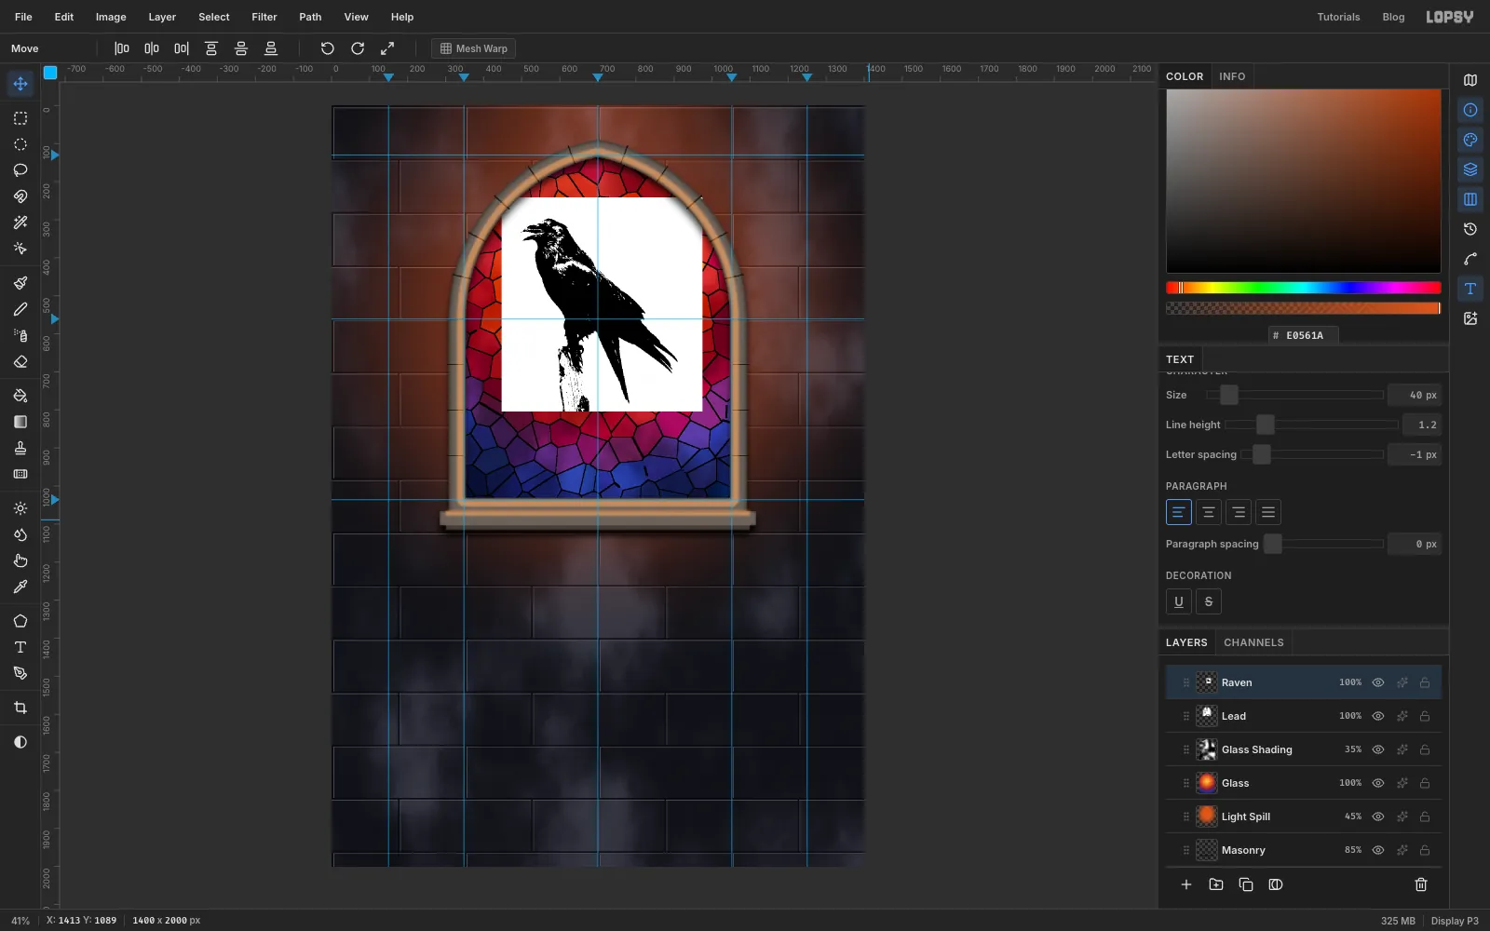Adjust the text Size slider
This screenshot has width=1490, height=931.
1294,395
